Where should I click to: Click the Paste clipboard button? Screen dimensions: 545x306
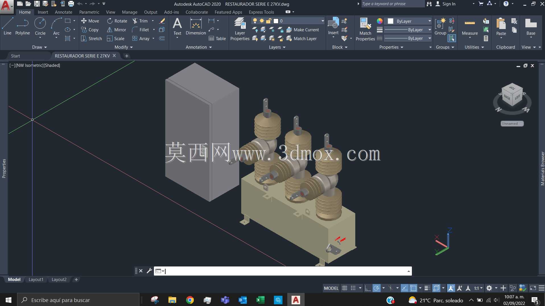tap(501, 26)
